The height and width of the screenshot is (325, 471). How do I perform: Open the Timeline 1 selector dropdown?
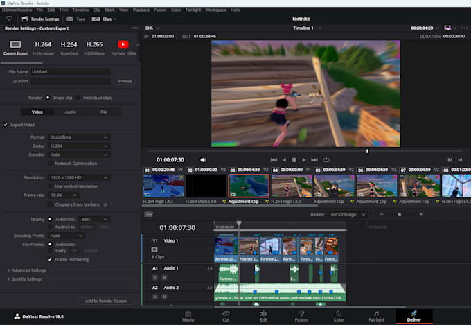click(x=307, y=28)
